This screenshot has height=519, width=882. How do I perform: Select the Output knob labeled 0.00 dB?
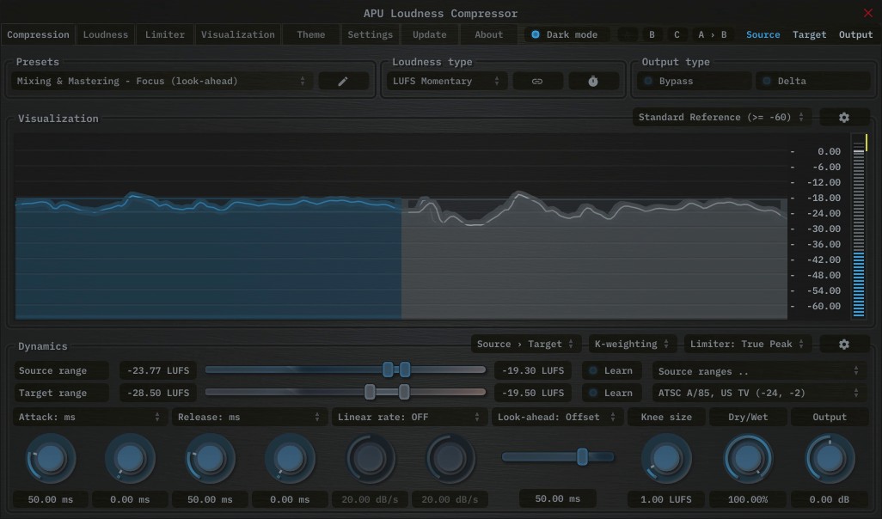828,458
